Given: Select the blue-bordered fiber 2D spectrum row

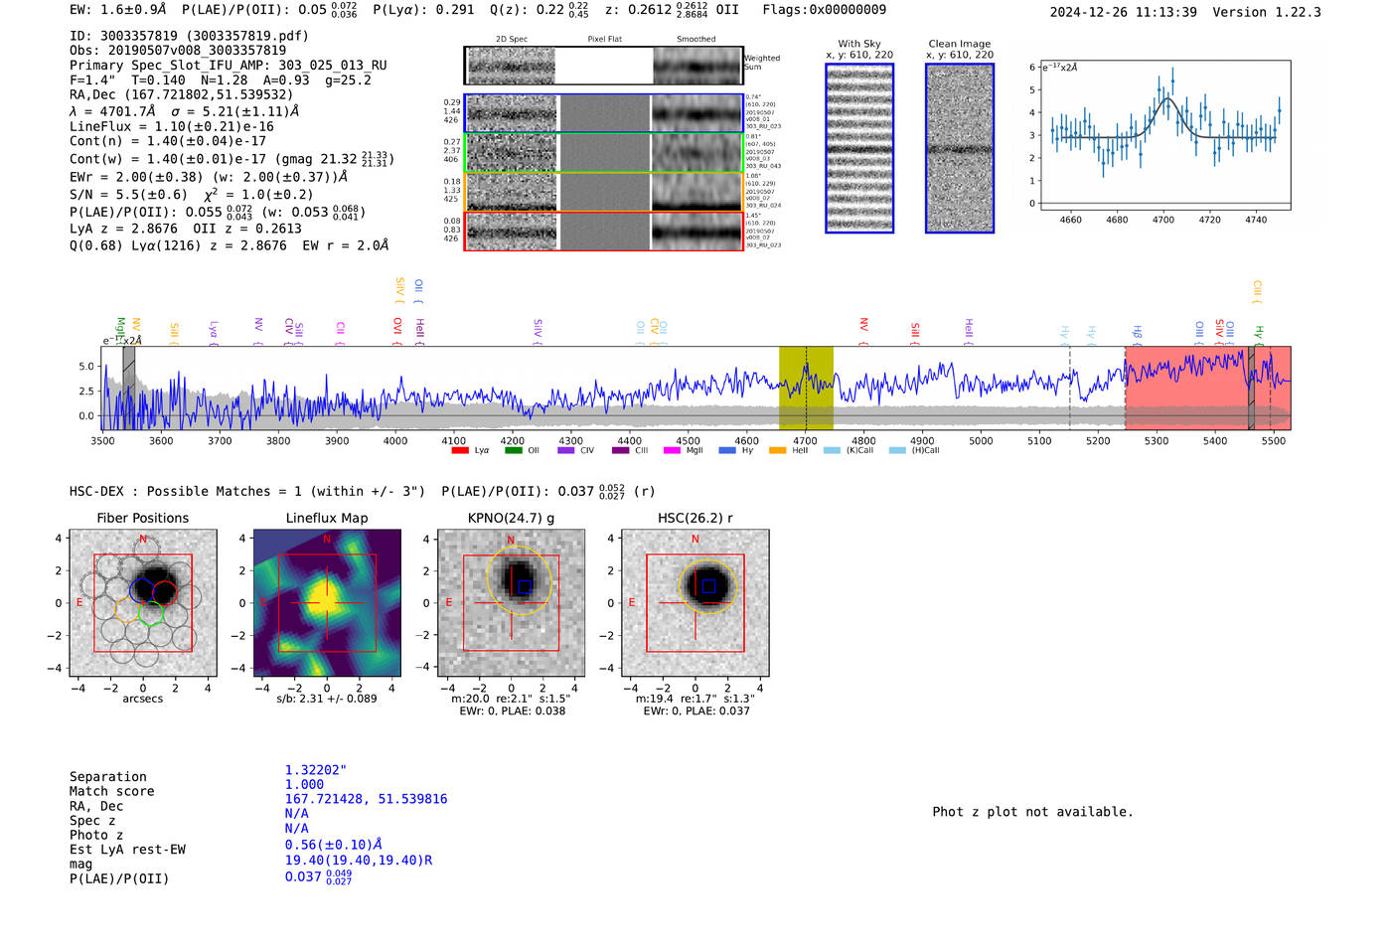Looking at the screenshot, I should [x=603, y=113].
